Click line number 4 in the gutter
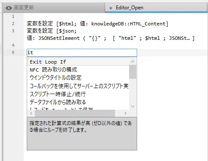Viewport: 208px width, 161px height. [13, 45]
